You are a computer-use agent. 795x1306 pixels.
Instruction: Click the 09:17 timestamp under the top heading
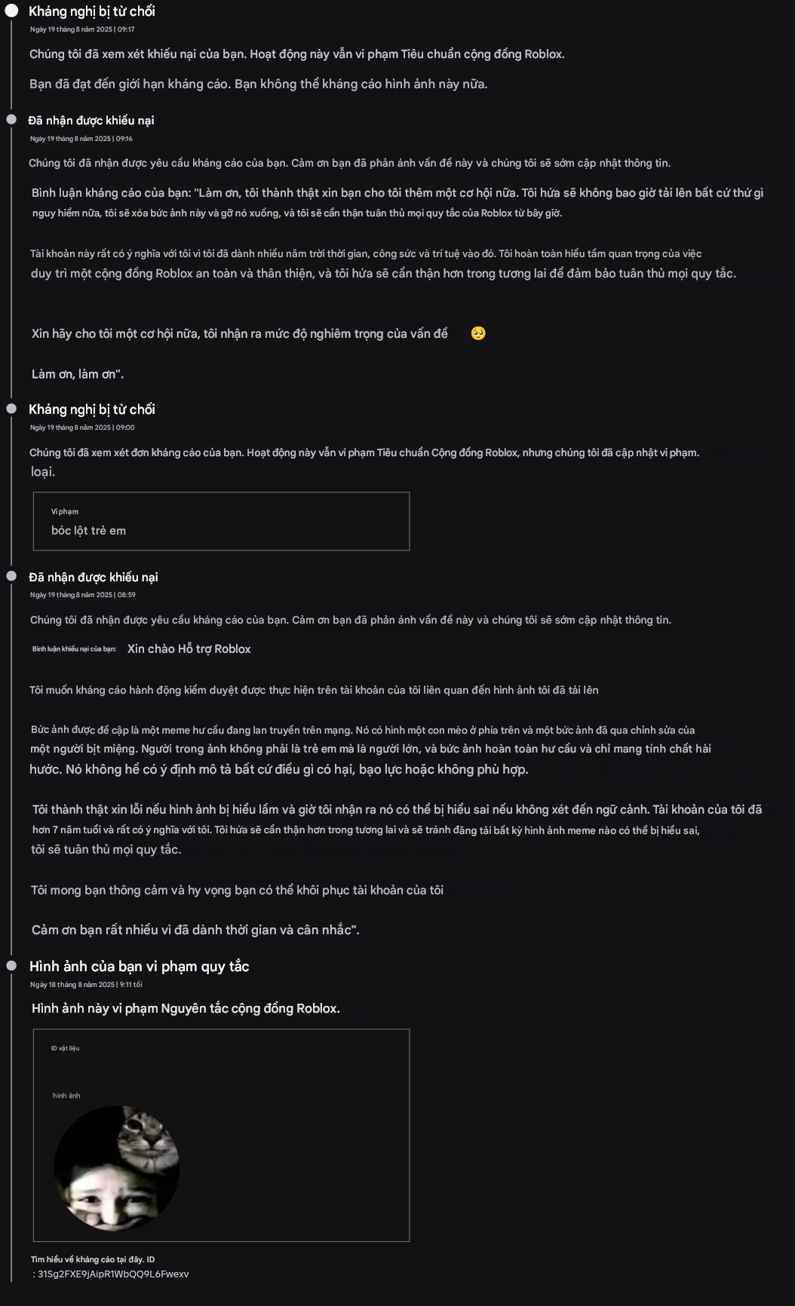click(x=82, y=29)
